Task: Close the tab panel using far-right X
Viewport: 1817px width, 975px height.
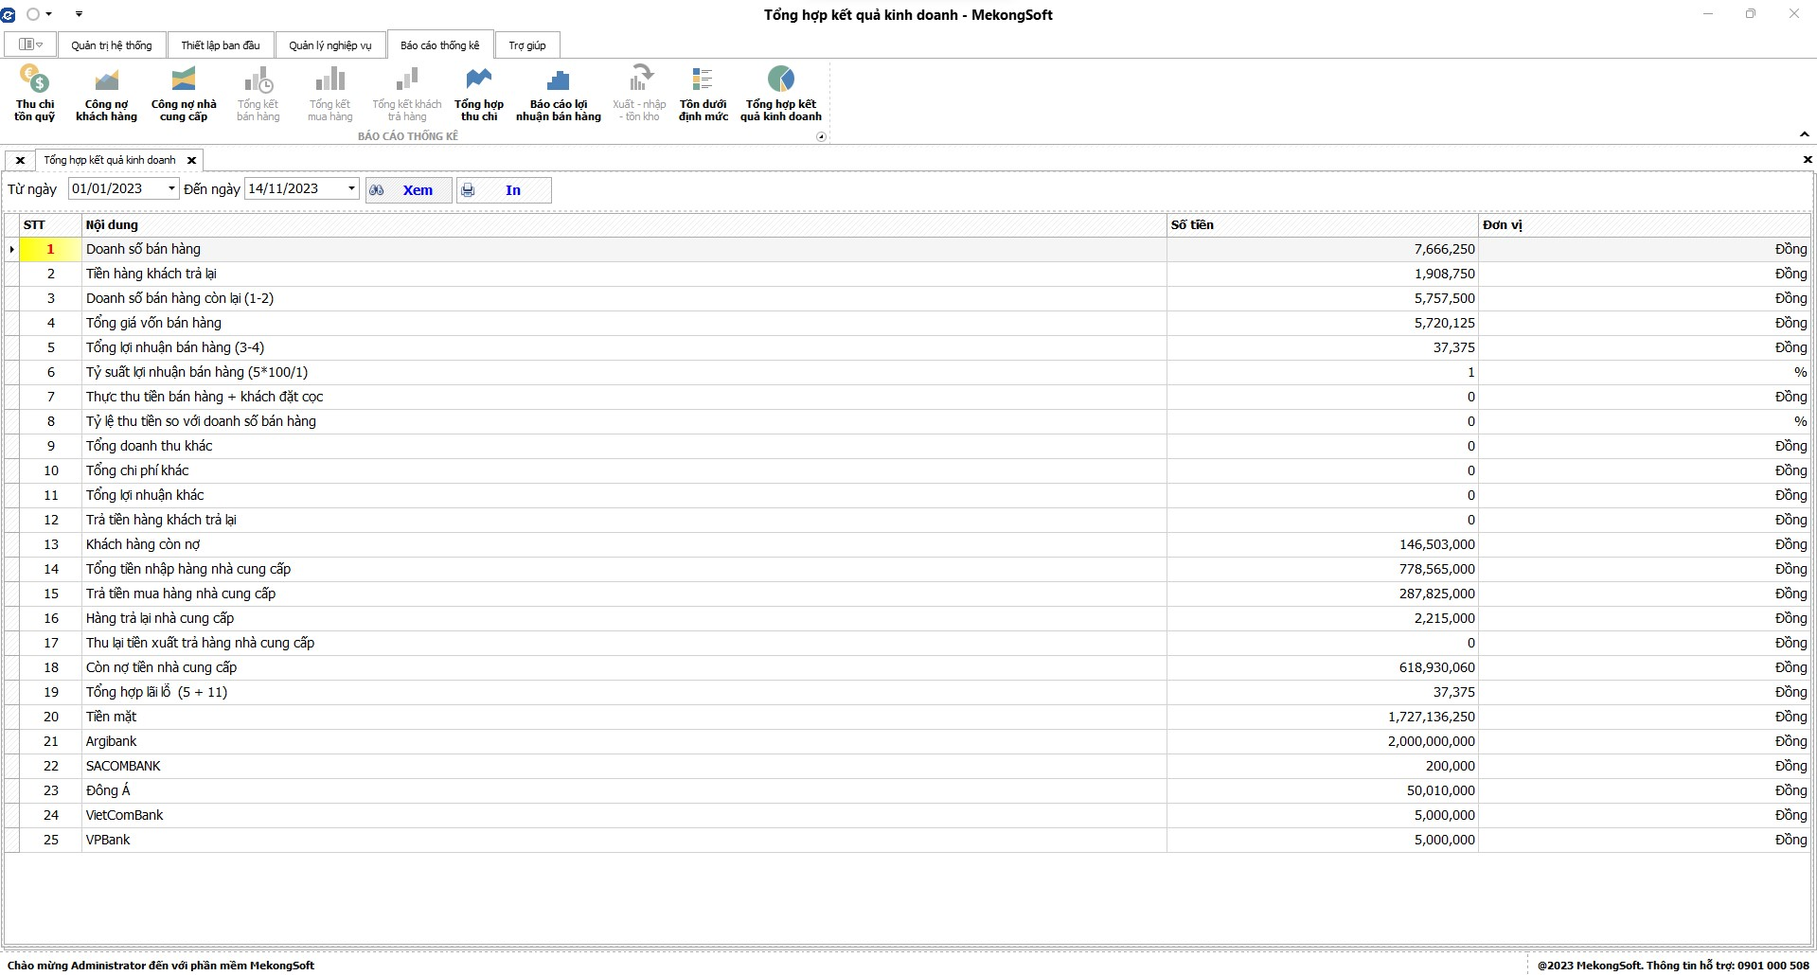Action: click(x=1808, y=159)
